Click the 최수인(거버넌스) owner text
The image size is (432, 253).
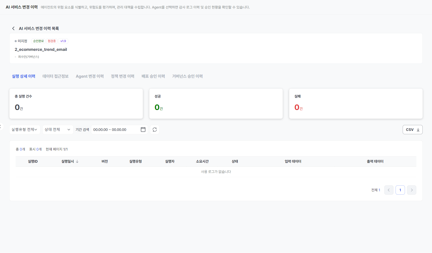coord(28,57)
